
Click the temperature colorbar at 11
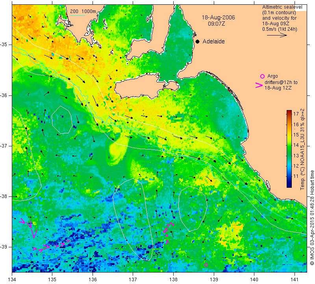coord(289,176)
